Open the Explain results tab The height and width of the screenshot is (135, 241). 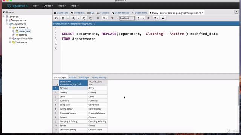(x=73, y=77)
